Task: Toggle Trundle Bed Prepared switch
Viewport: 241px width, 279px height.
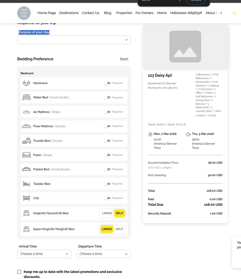Action: coord(107,141)
